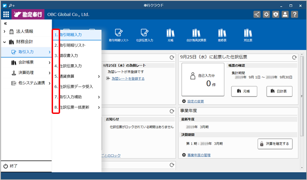Collapse the 財務会計 tree node

point(5,42)
